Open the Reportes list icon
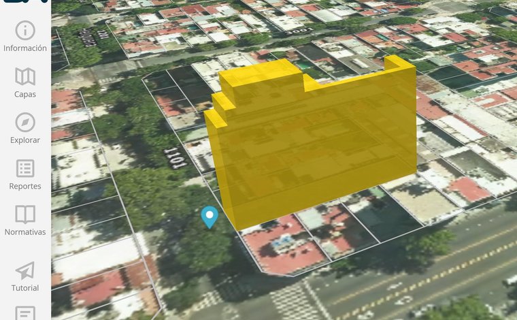The image size is (517, 320). click(x=25, y=169)
